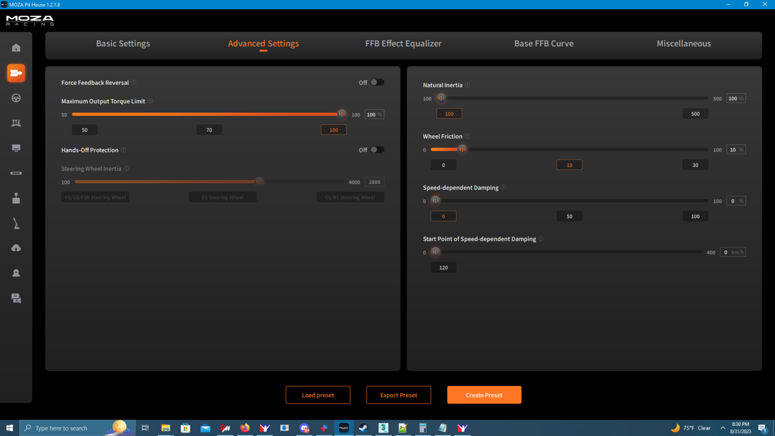Click the Hands-Off Protection info icon
775x436 pixels.
tap(124, 150)
